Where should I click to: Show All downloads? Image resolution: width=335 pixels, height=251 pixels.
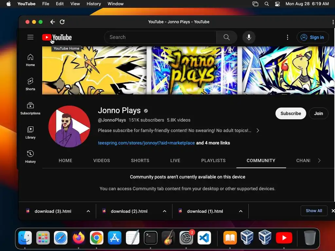tap(314, 211)
